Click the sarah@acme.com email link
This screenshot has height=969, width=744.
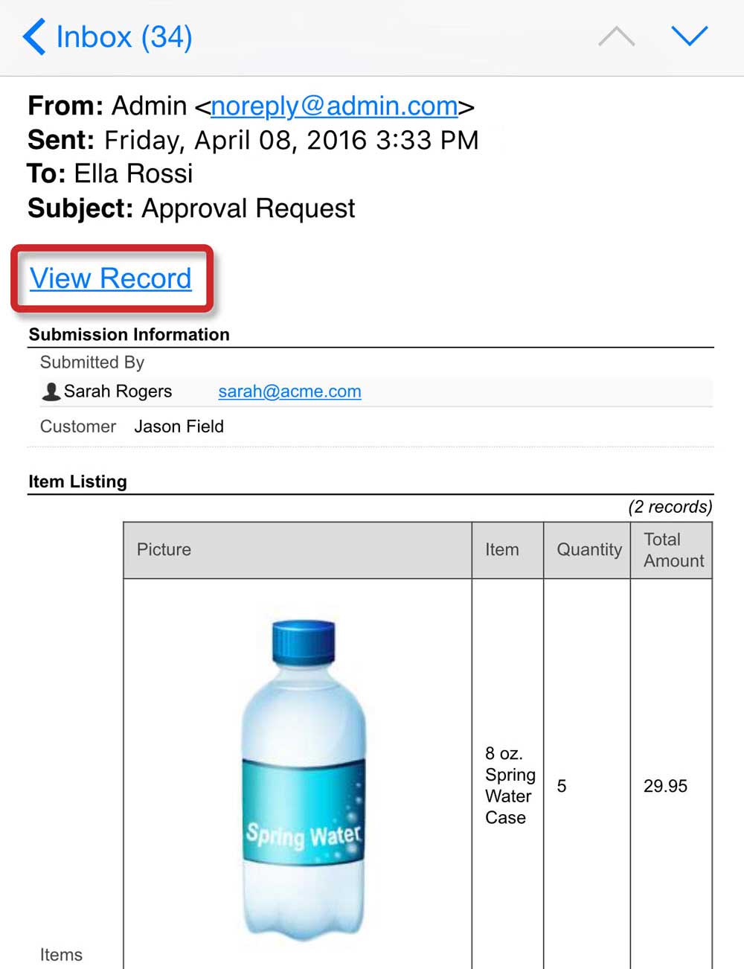pyautogui.click(x=289, y=391)
